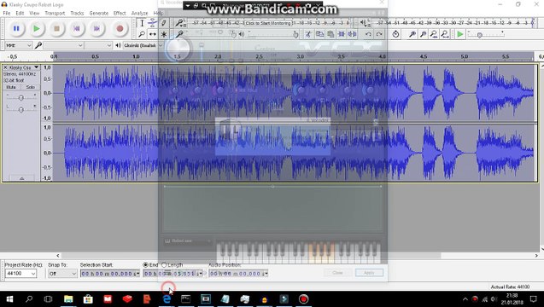Select the End radio button
Viewport: 544px width, 307px height.
point(146,264)
